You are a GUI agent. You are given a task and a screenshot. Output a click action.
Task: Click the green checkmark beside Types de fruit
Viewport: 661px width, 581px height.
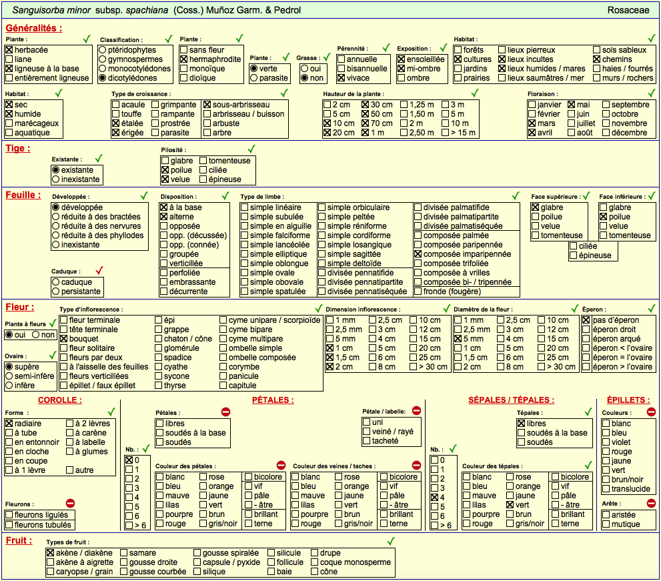coord(391,541)
